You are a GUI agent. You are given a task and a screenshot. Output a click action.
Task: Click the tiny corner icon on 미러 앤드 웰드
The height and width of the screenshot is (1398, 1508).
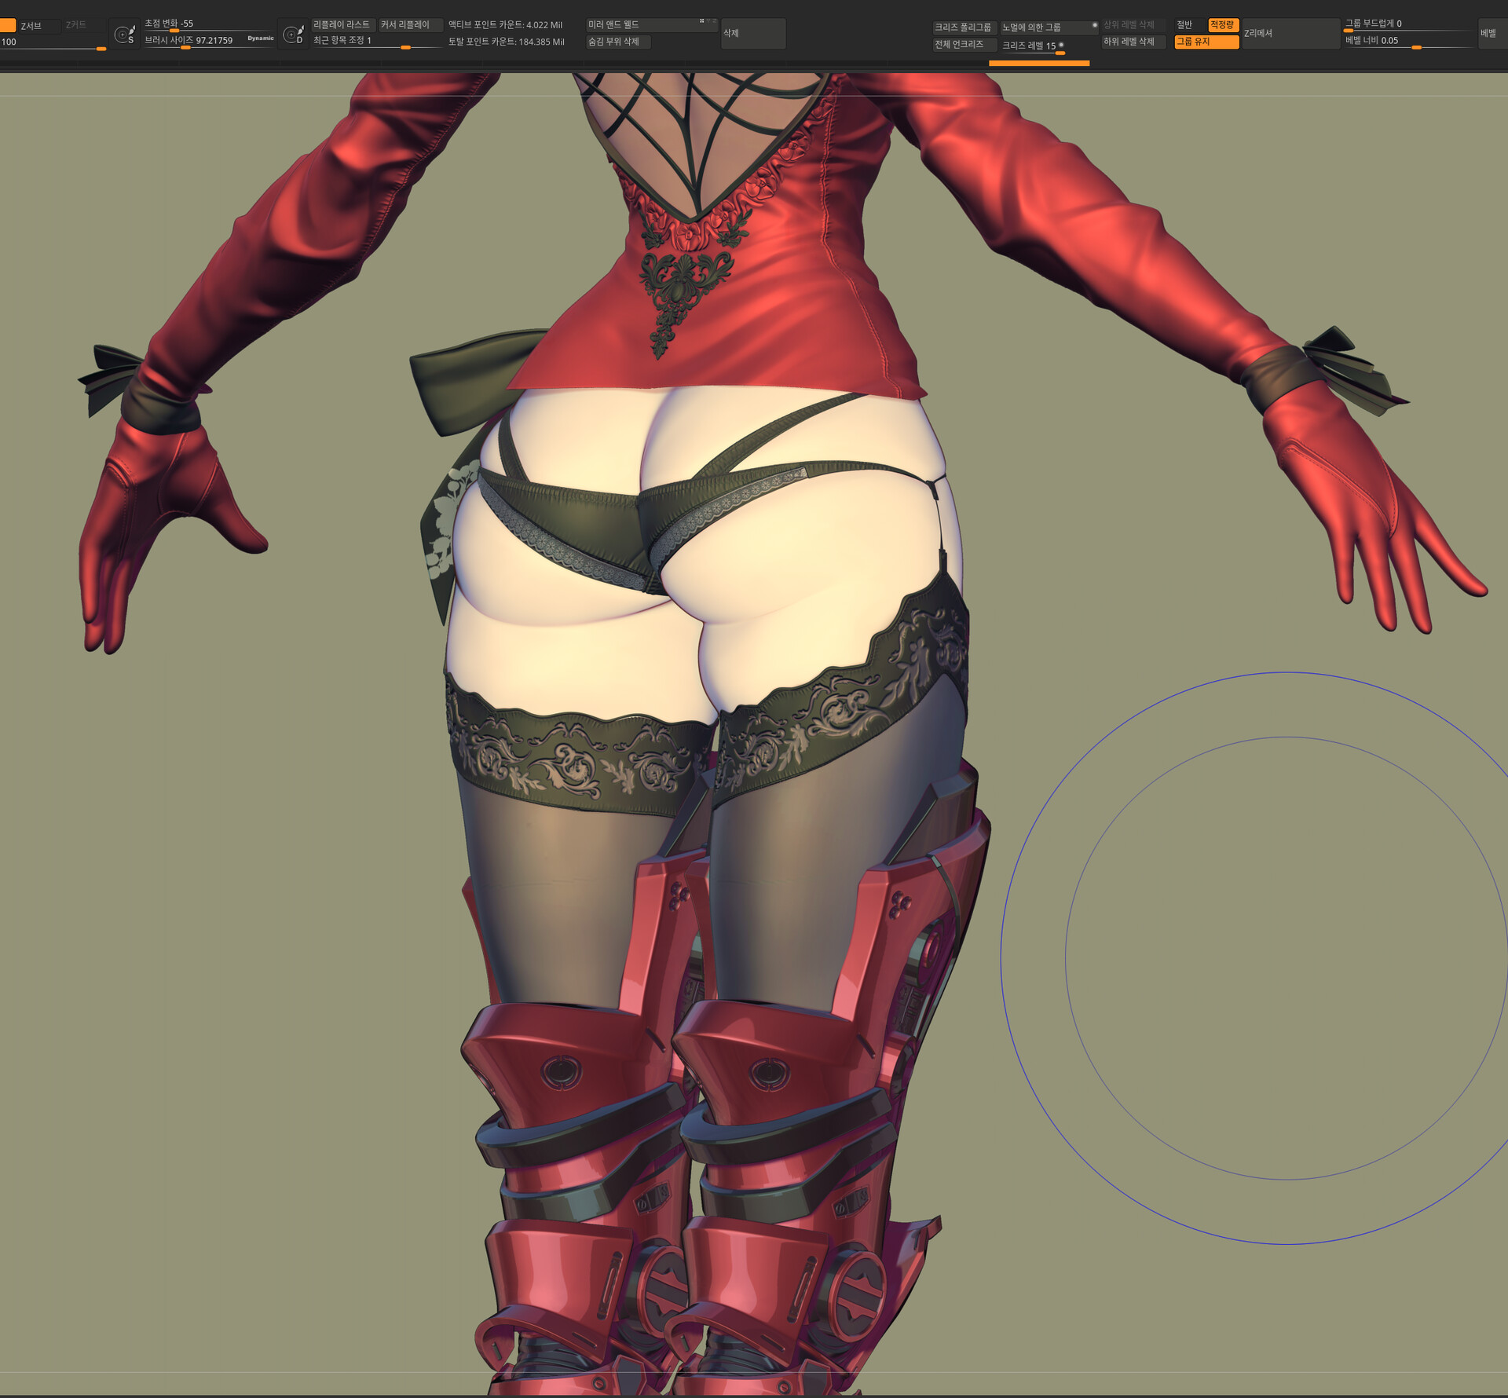(x=701, y=21)
